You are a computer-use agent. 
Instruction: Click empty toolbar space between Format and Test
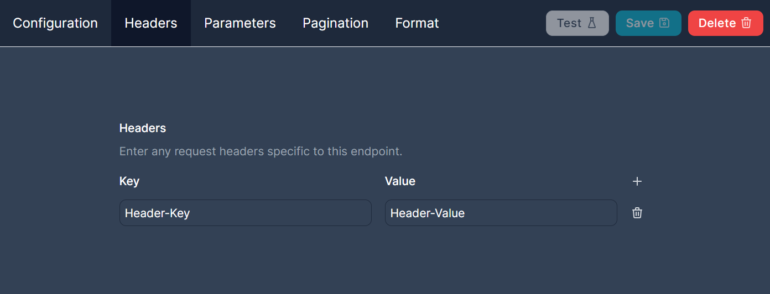tap(492, 23)
